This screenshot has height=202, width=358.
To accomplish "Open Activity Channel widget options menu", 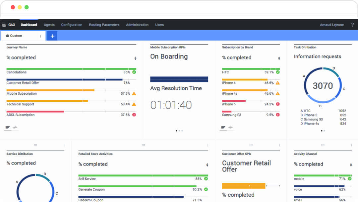I will pos(351,145).
